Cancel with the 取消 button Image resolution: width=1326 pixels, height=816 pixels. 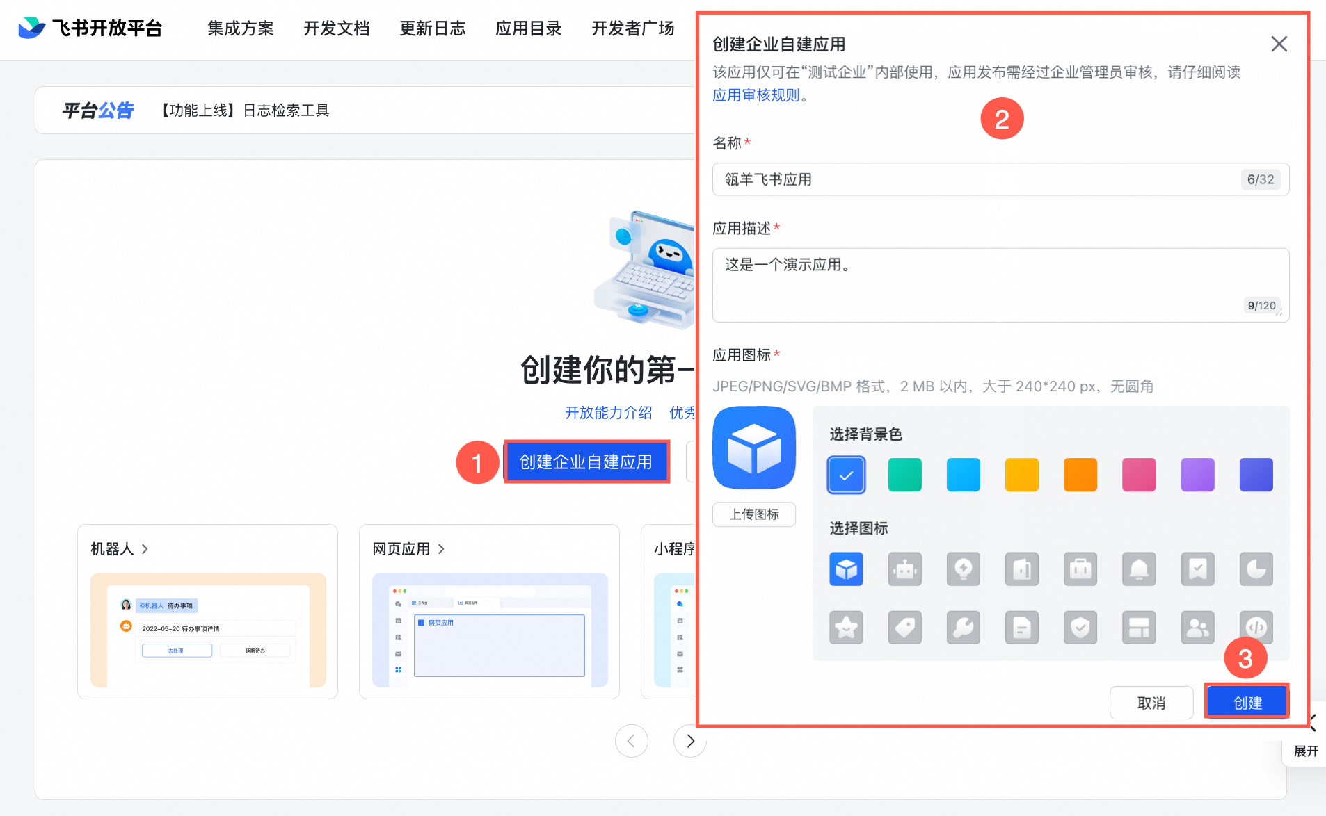click(1151, 703)
